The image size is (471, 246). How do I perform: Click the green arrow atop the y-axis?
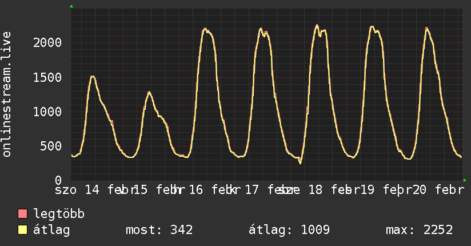(x=71, y=6)
